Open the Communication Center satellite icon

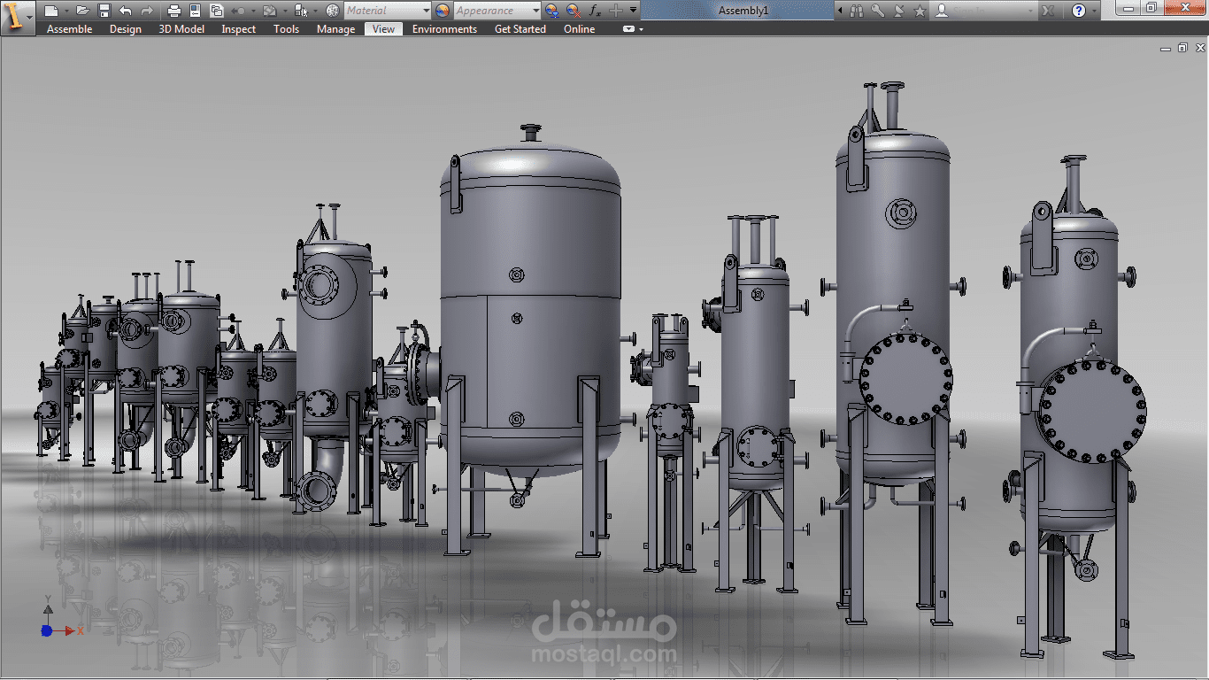(x=898, y=11)
